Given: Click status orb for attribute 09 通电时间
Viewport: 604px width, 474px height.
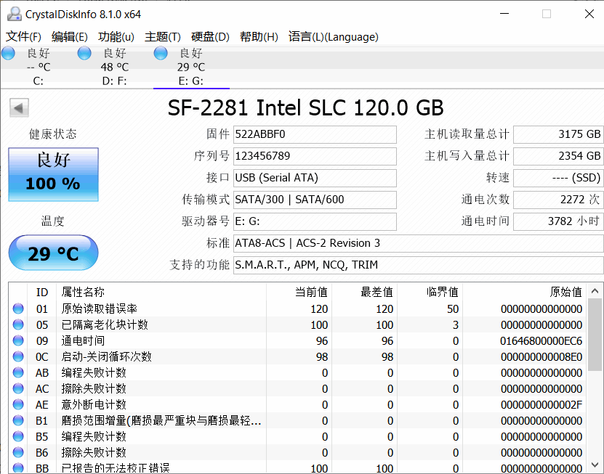Looking at the screenshot, I should pos(18,341).
